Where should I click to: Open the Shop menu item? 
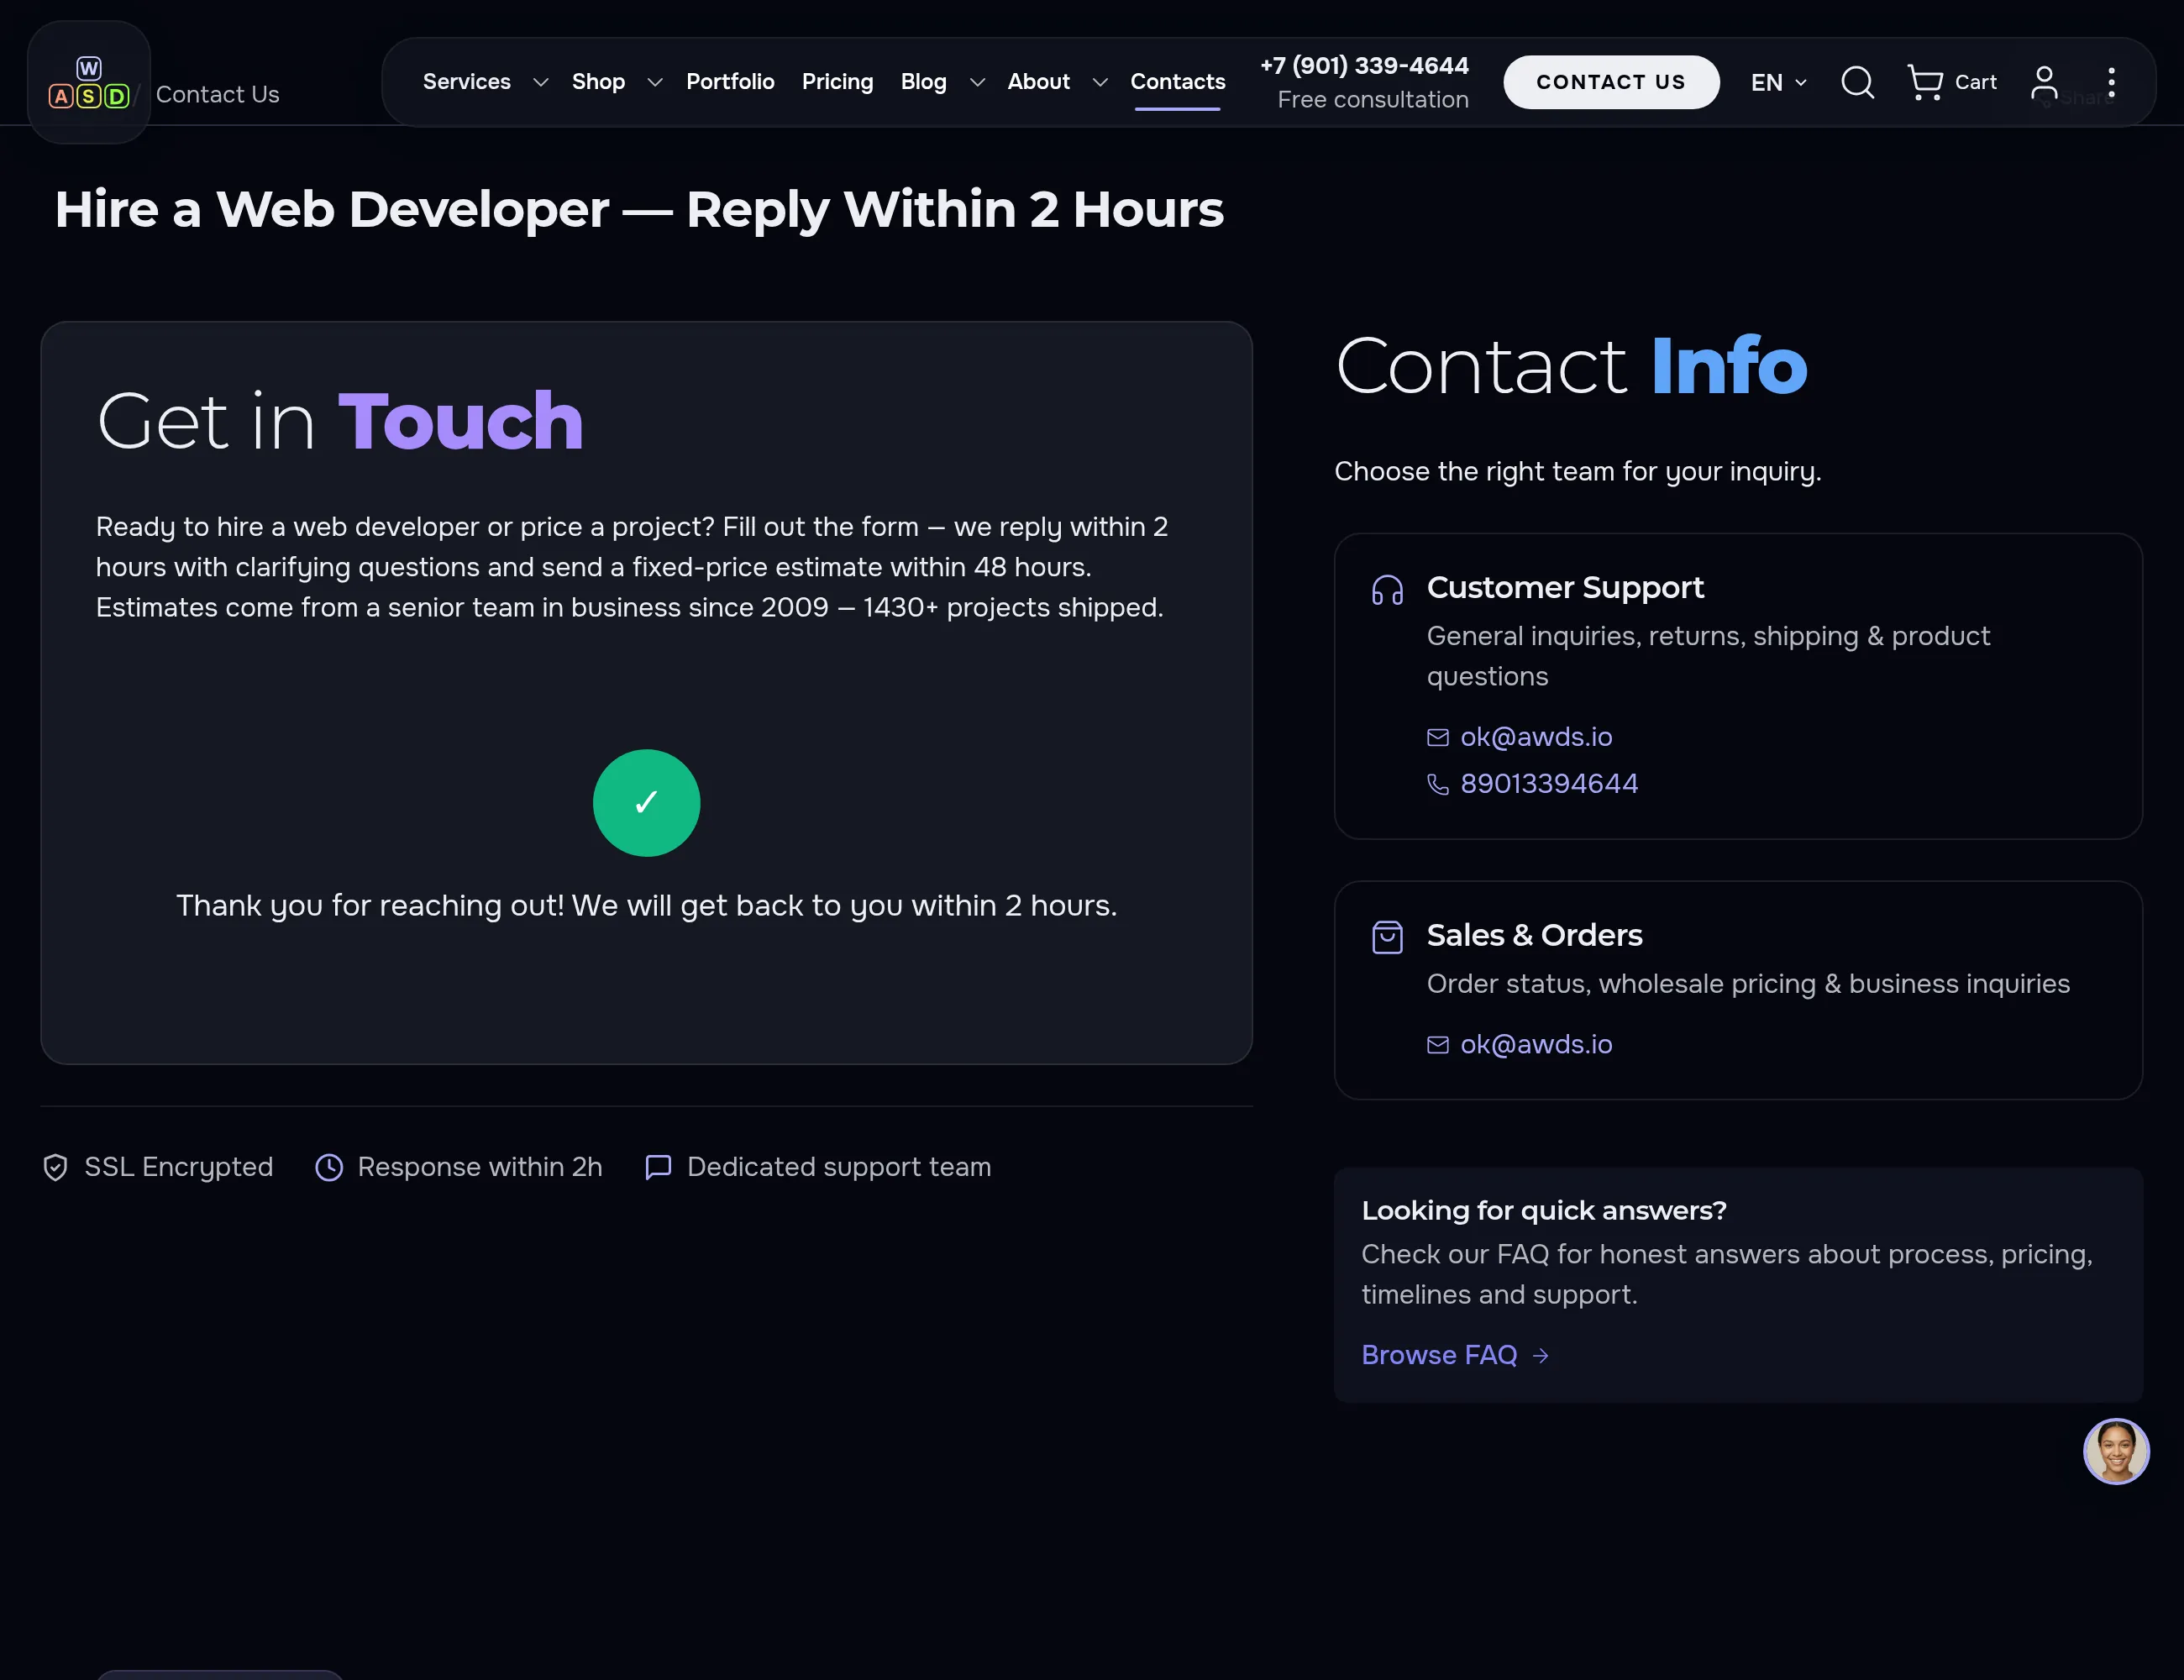tap(598, 82)
